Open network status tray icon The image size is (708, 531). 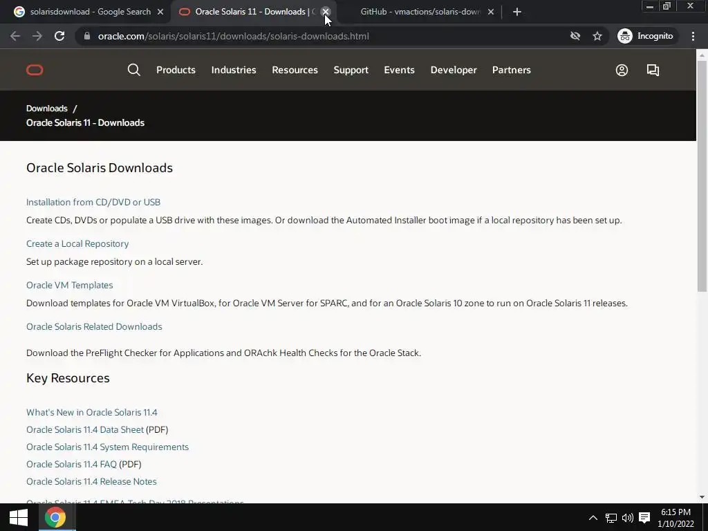pyautogui.click(x=611, y=517)
